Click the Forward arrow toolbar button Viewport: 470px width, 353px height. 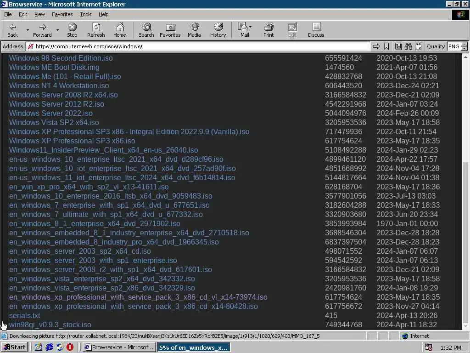tap(42, 30)
